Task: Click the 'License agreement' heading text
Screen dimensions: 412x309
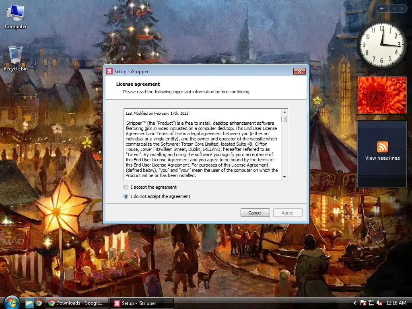Action: (x=138, y=84)
